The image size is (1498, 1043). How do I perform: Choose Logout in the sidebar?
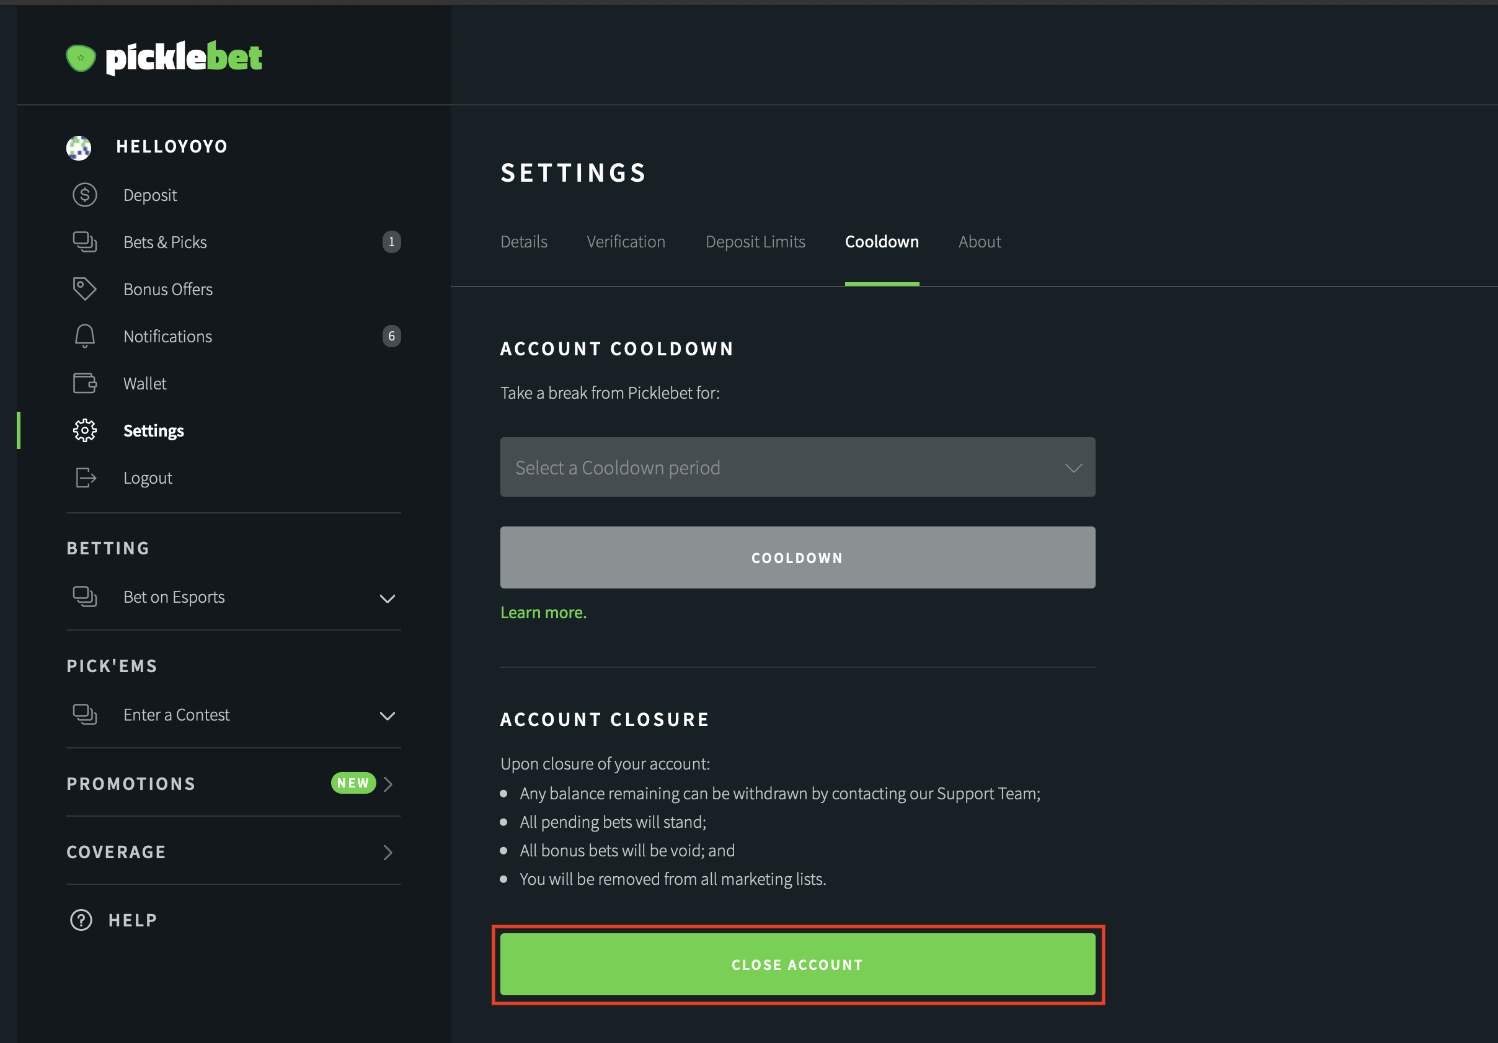tap(148, 477)
